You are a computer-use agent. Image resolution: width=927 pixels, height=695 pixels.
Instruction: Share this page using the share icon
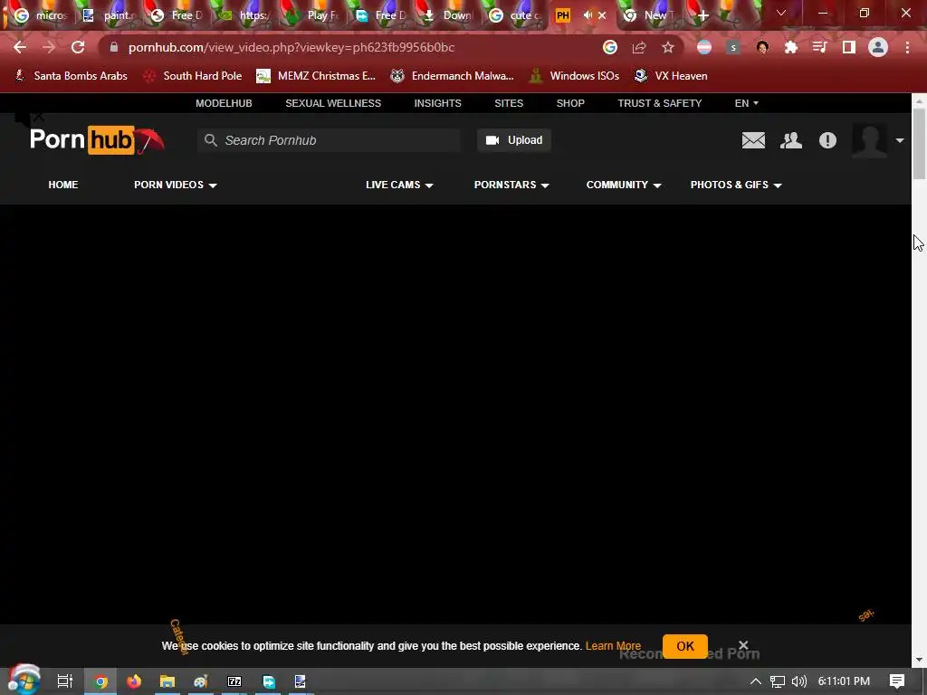[x=639, y=47]
